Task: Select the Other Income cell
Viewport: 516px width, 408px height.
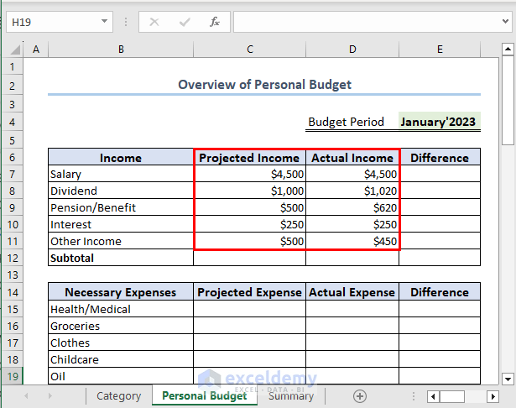Action: coord(121,241)
